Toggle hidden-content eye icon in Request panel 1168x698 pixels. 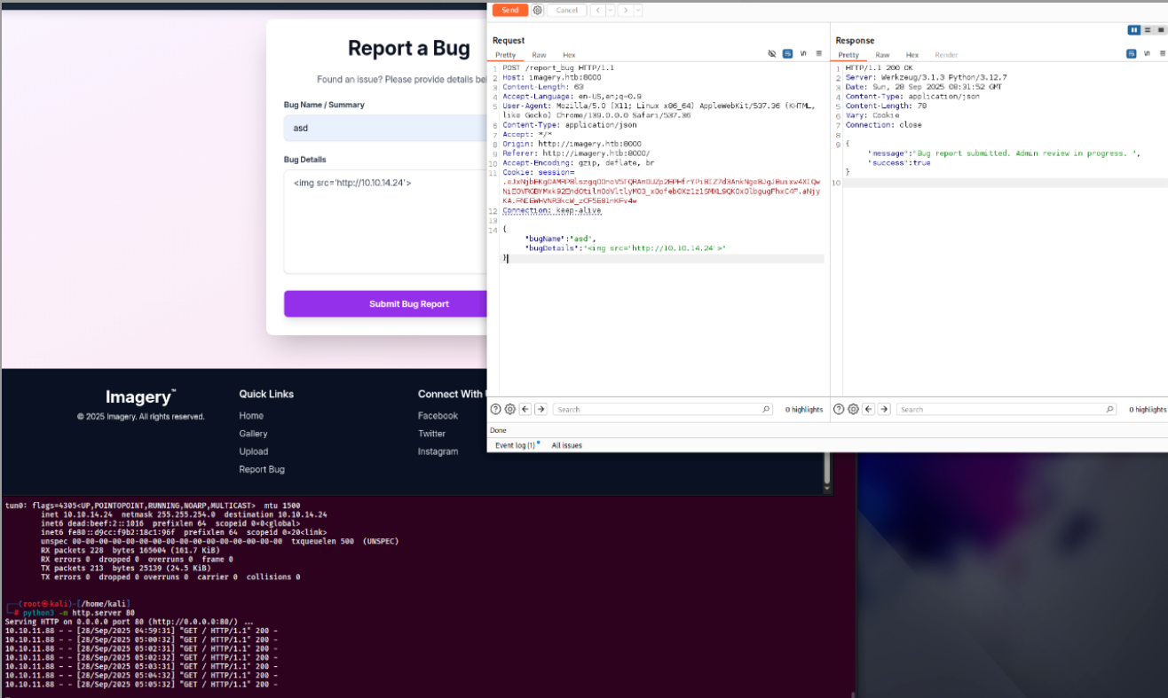tap(772, 54)
